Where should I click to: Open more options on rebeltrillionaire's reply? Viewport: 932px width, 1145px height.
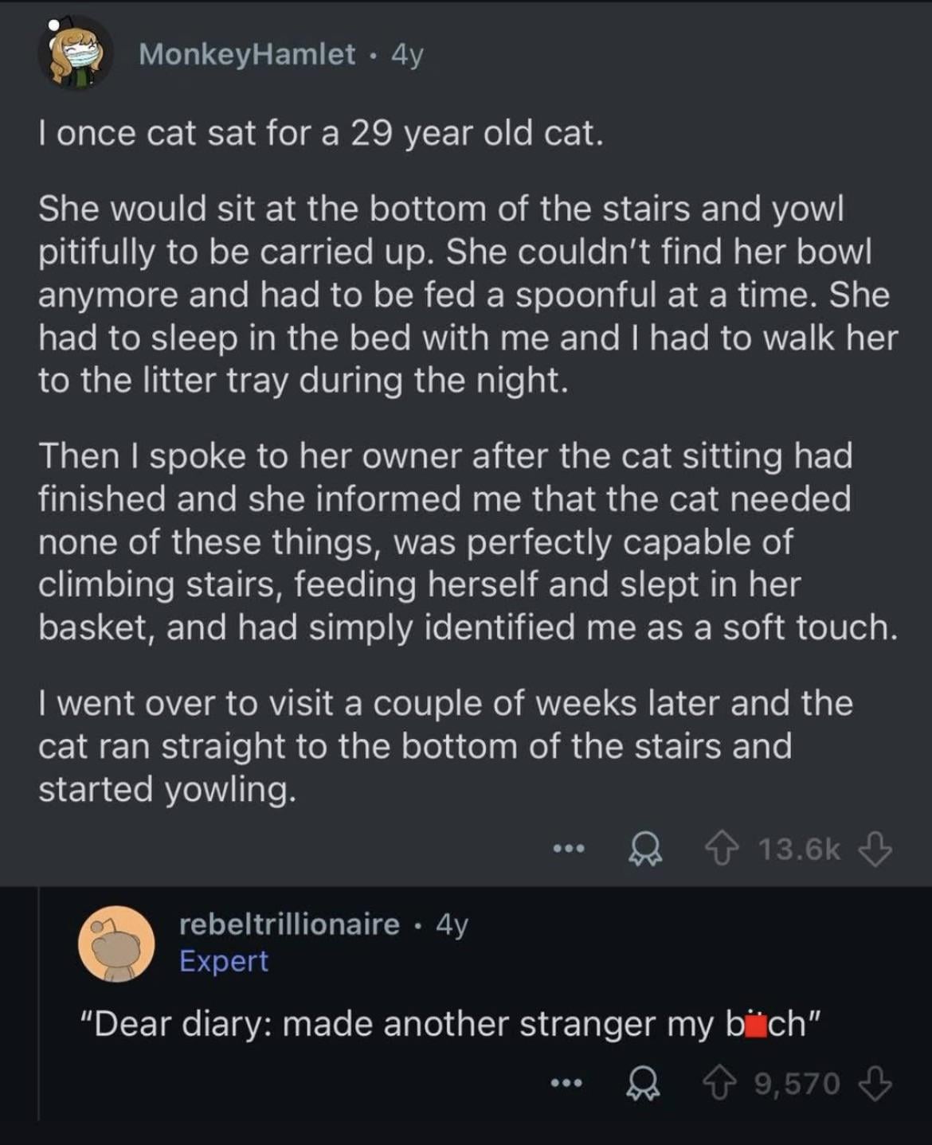tap(567, 1084)
